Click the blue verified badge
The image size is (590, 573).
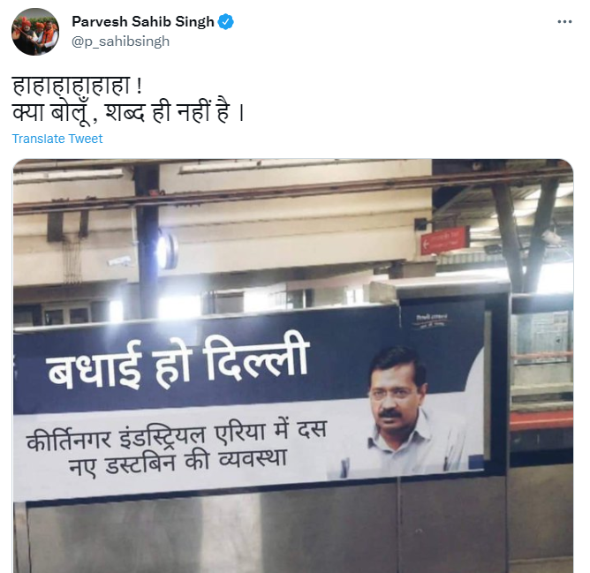(x=226, y=22)
